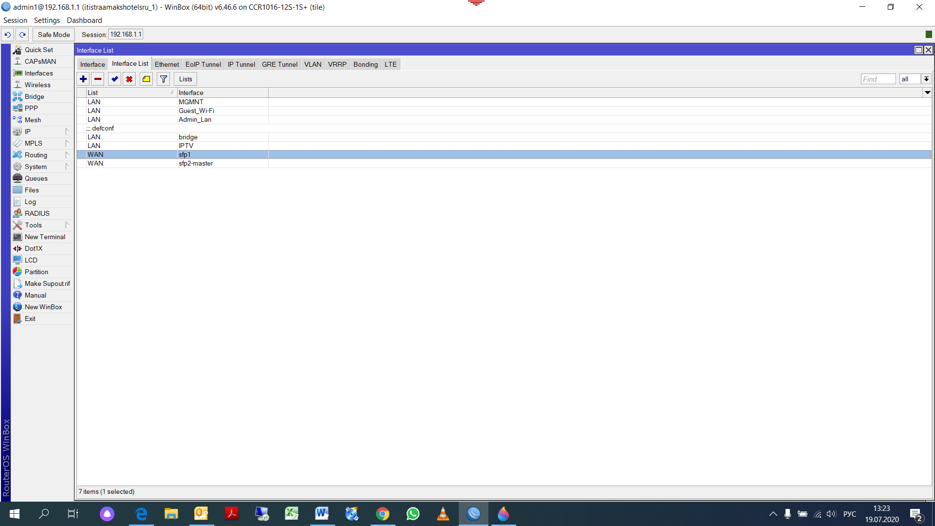Open Quick Set in sidebar

point(42,50)
